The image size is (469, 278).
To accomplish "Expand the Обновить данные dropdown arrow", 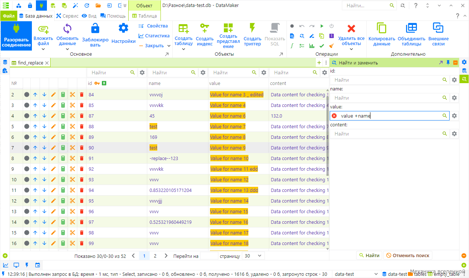I will coord(67,49).
